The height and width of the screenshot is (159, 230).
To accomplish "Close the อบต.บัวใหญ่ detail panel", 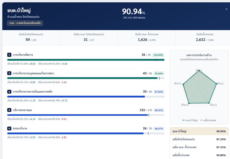I will (226, 9).
